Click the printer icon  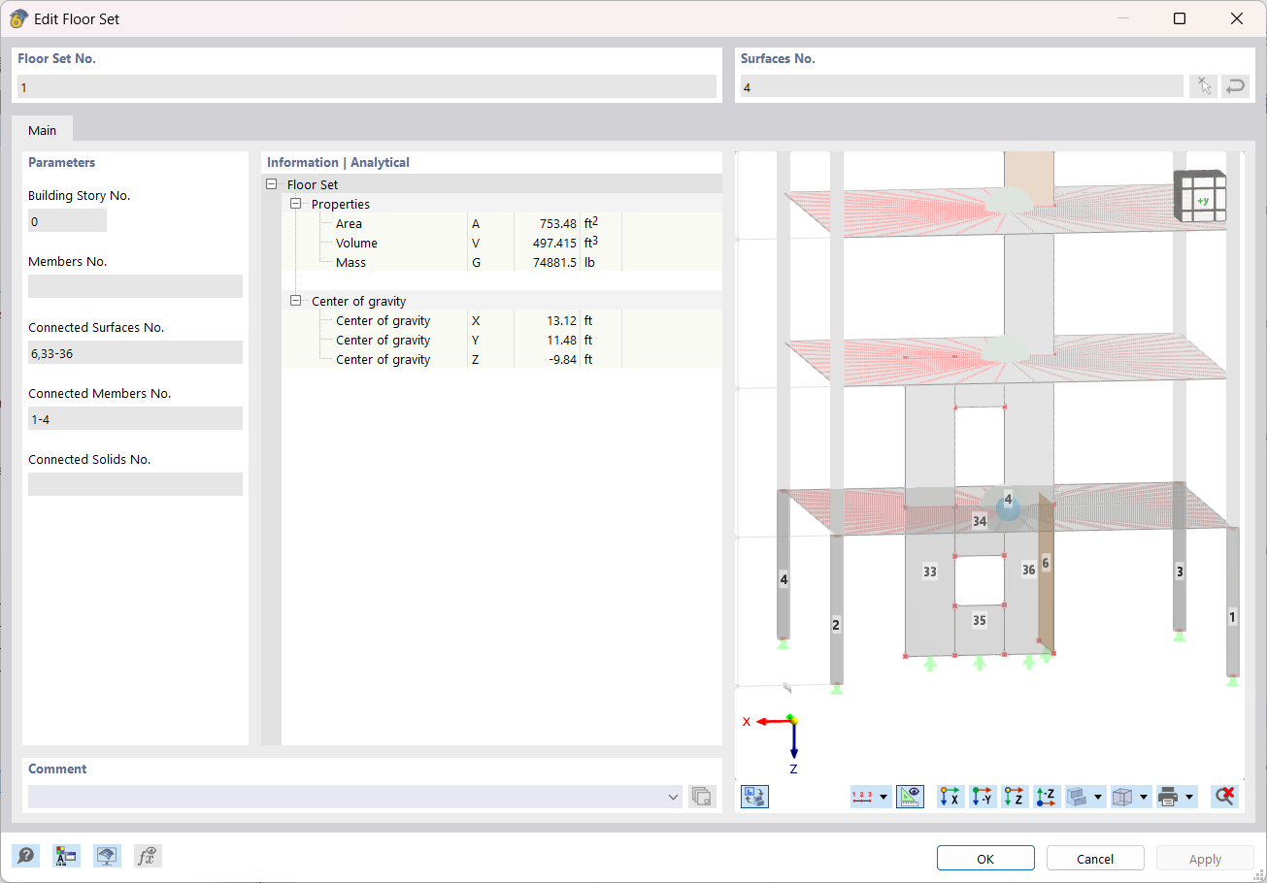[x=1168, y=797]
